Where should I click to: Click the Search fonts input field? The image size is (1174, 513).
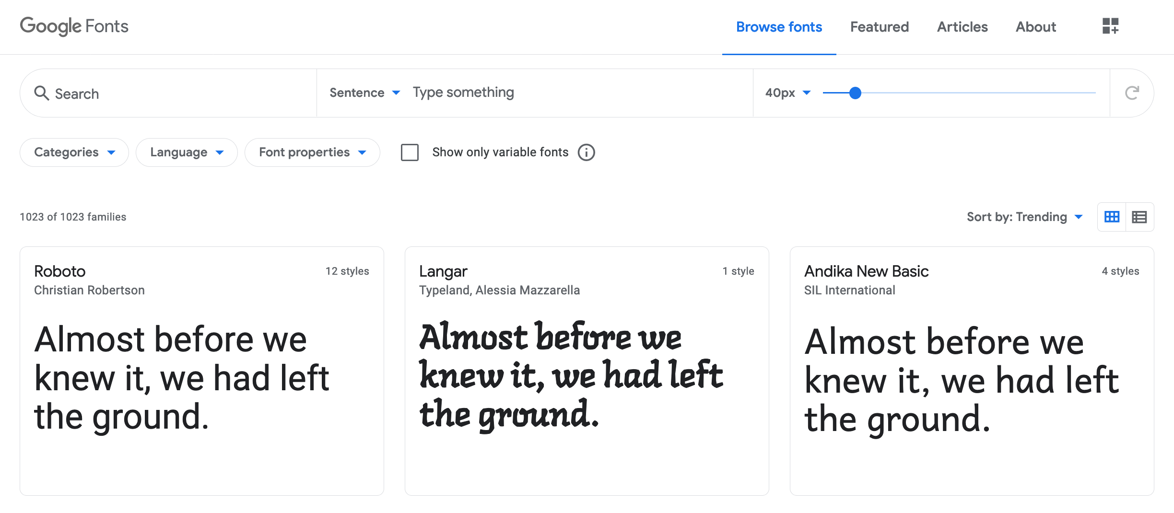[x=168, y=93]
